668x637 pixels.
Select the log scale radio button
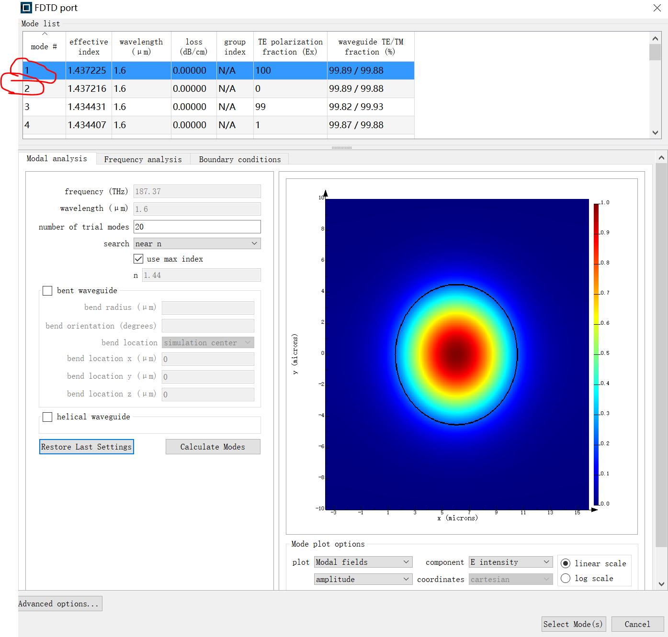point(566,578)
